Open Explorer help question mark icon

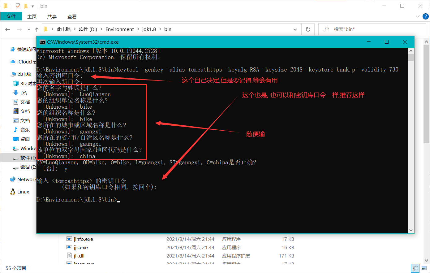click(x=426, y=16)
